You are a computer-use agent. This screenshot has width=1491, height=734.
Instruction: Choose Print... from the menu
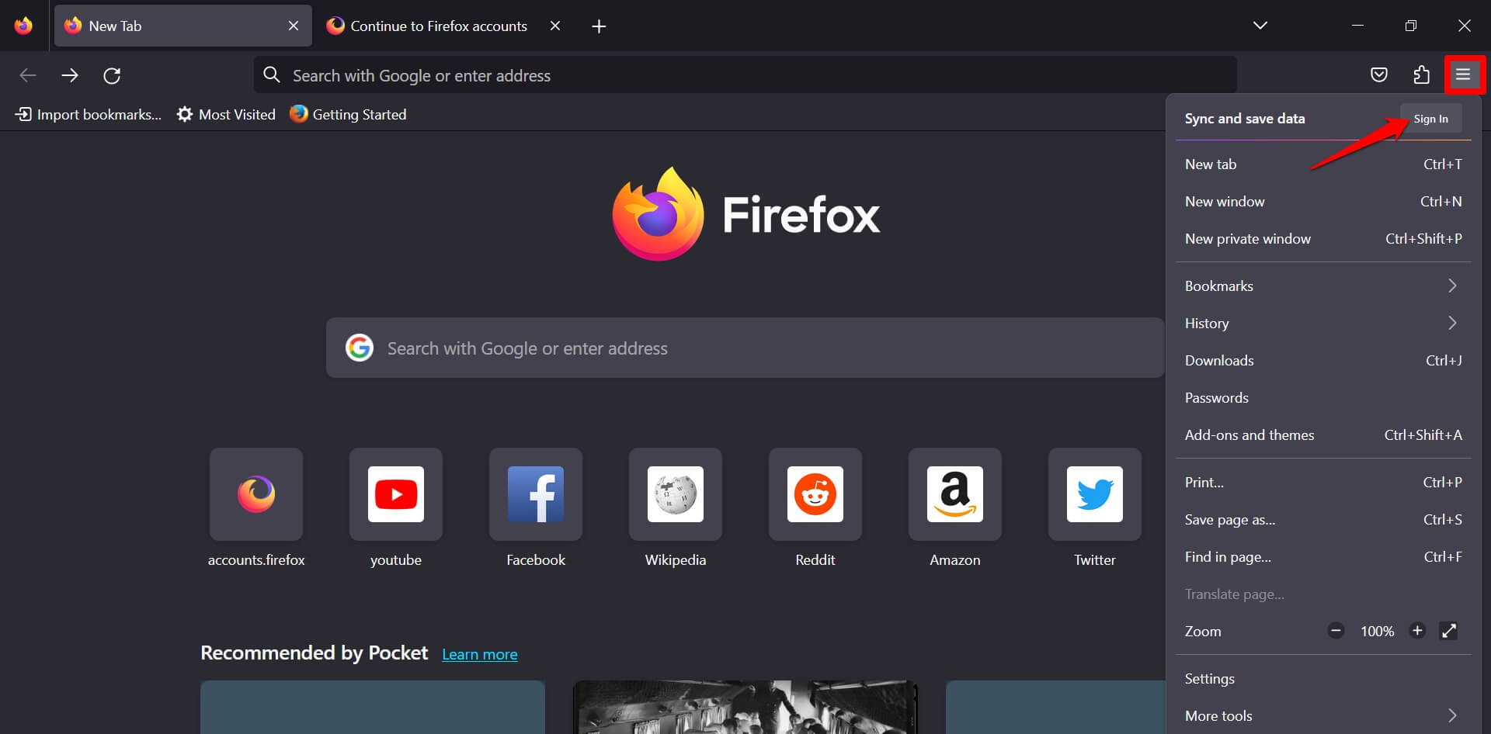pyautogui.click(x=1323, y=482)
